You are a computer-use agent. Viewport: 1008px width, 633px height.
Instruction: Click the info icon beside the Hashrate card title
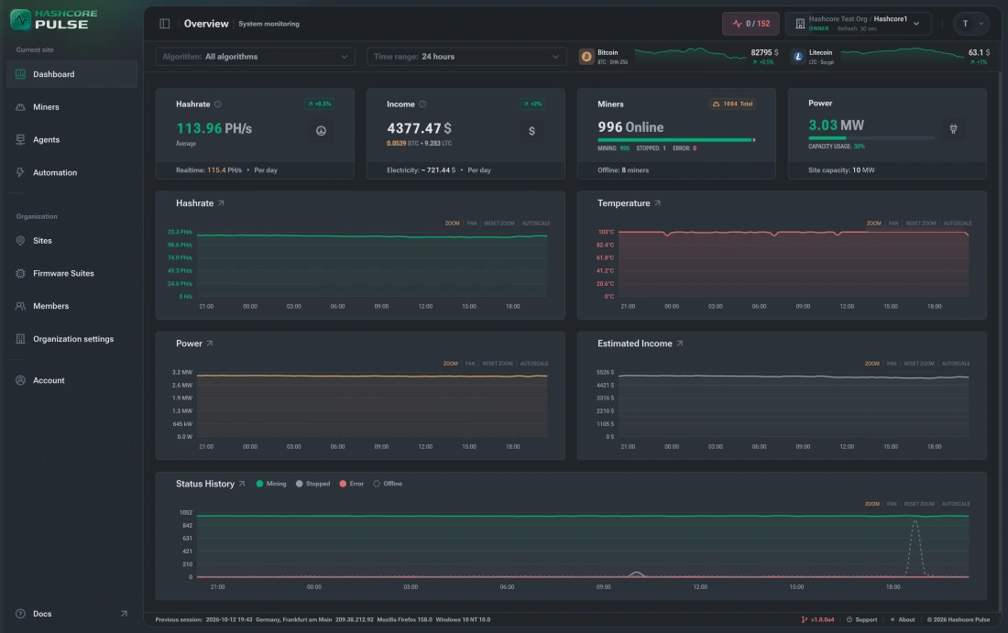218,104
